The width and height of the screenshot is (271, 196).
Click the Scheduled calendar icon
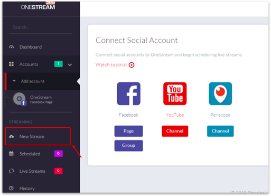pos(11,154)
